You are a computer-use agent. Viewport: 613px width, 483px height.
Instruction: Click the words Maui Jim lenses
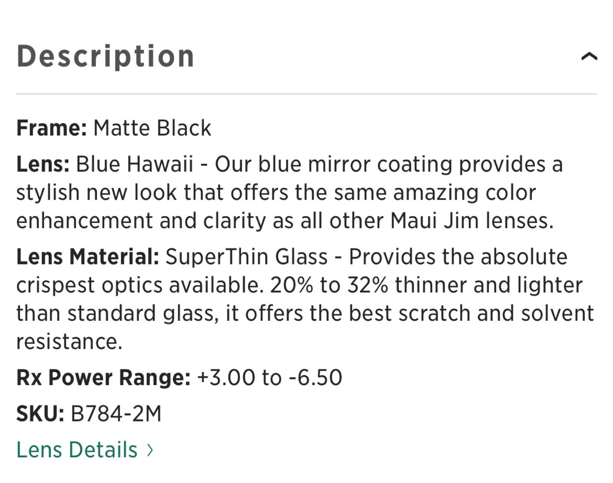472,221
